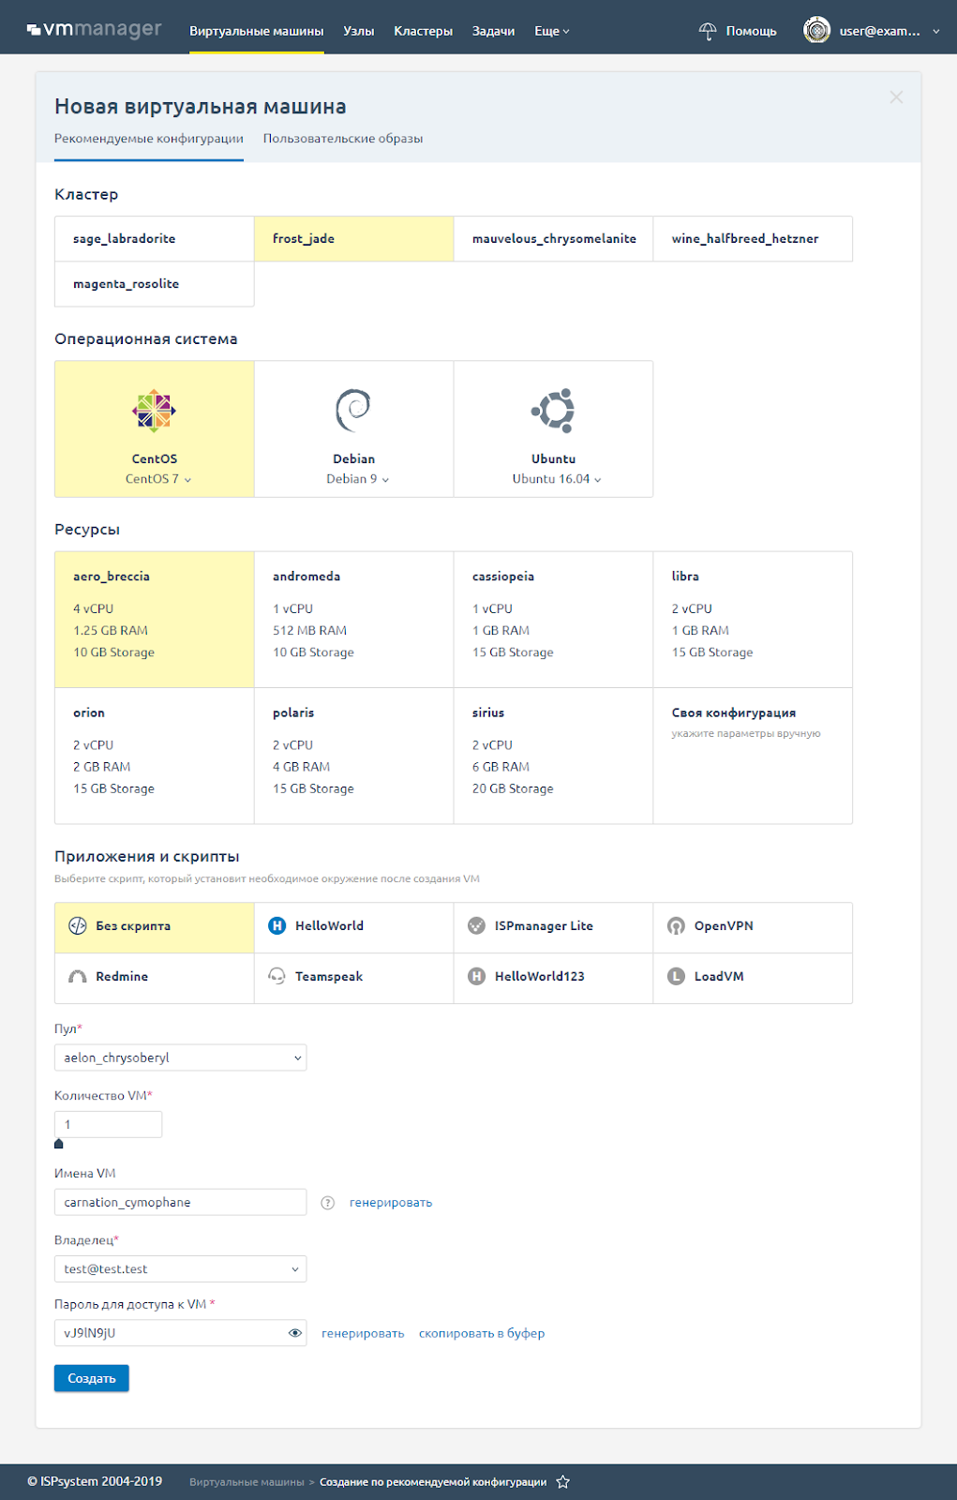Select the Ubuntu logo icon
The image size is (957, 1500).
[x=553, y=411]
